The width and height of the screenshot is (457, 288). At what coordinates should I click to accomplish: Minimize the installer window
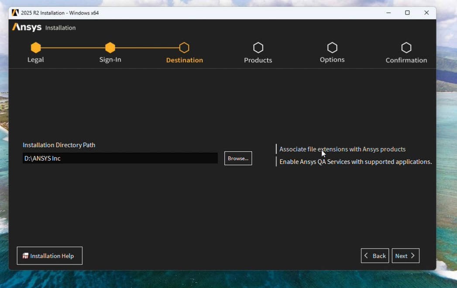[x=388, y=13]
